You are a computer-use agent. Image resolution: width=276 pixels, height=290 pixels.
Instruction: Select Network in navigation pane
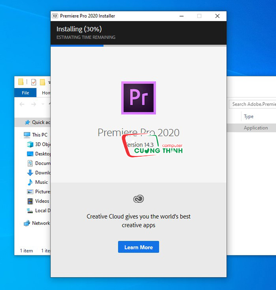pyautogui.click(x=37, y=223)
